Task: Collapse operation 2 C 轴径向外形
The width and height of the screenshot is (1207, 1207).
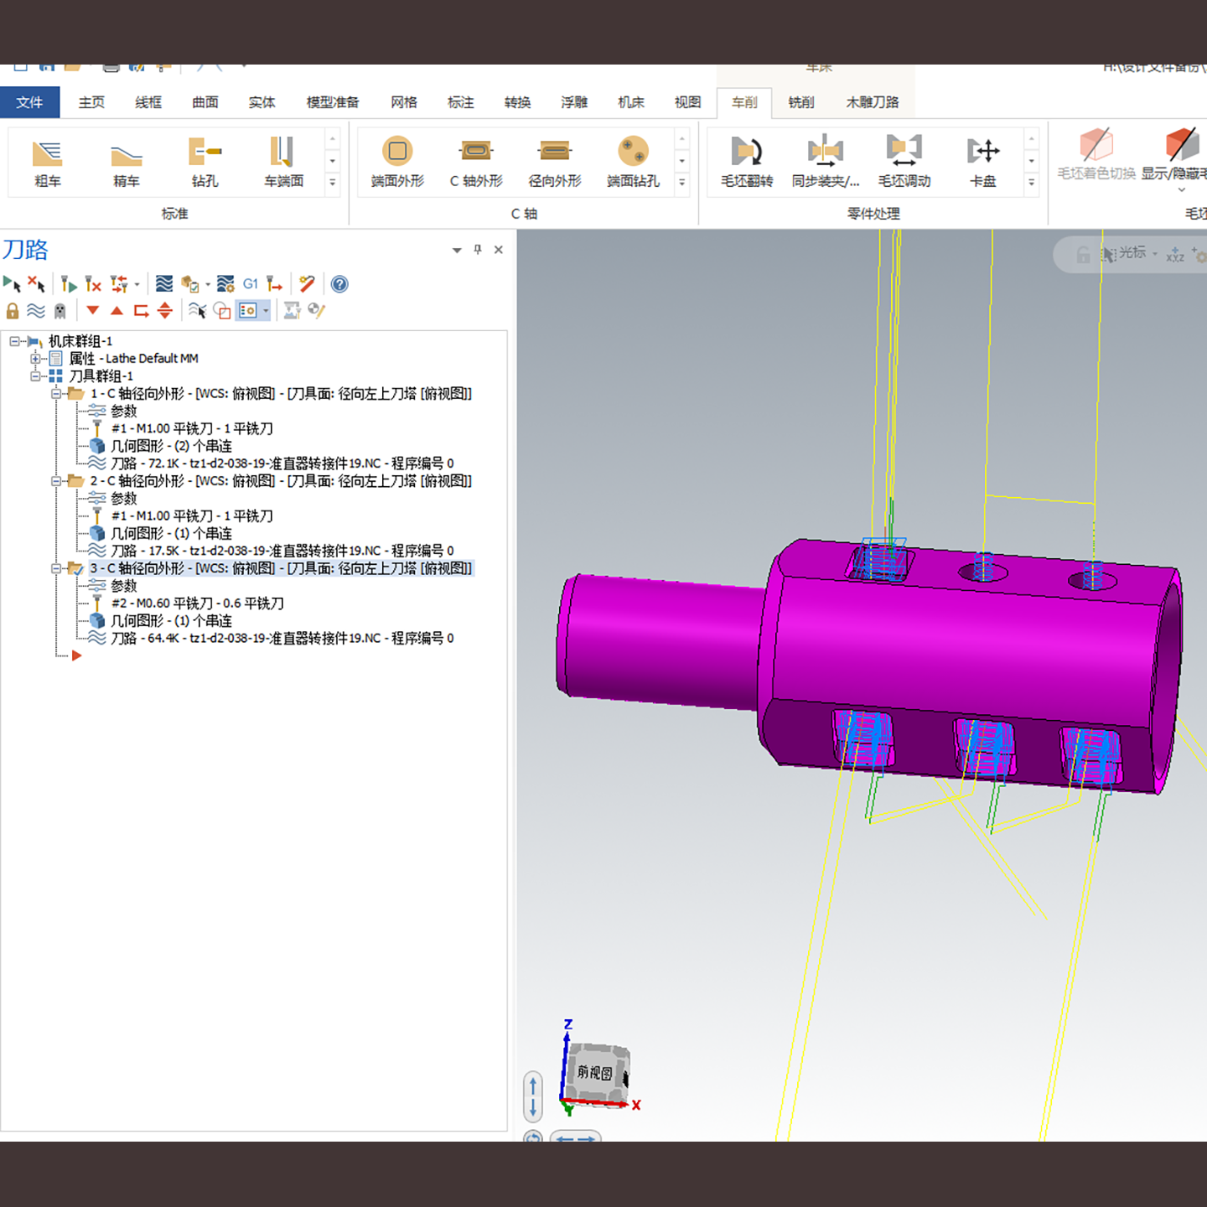Action: (x=56, y=481)
